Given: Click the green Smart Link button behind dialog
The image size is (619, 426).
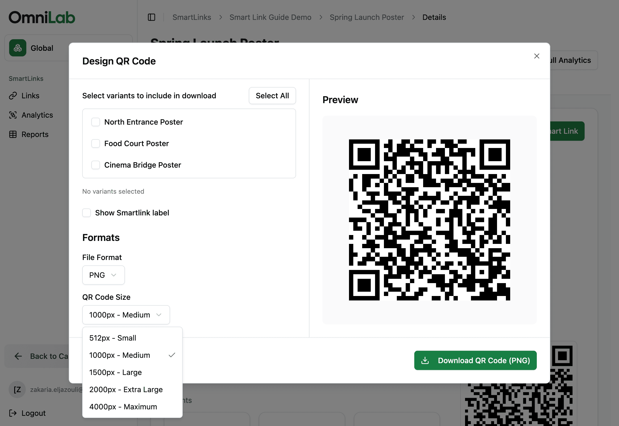Looking at the screenshot, I should [567, 131].
